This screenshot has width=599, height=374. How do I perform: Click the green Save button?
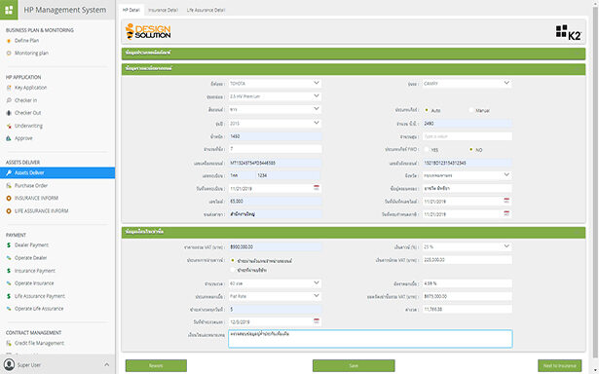click(354, 365)
